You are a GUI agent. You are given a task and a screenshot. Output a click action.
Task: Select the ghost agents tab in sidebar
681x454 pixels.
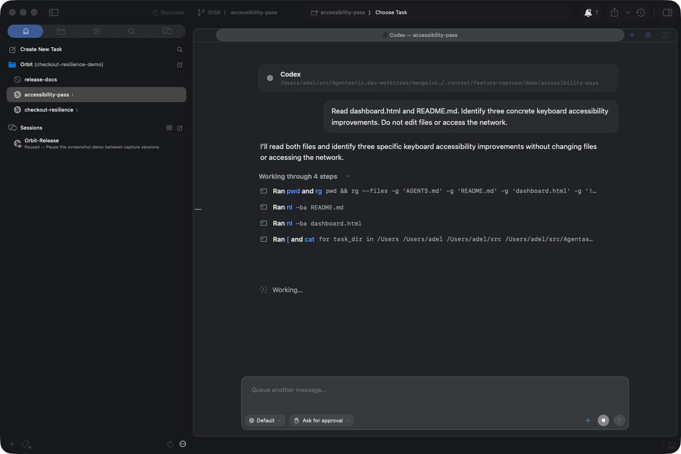(x=26, y=31)
